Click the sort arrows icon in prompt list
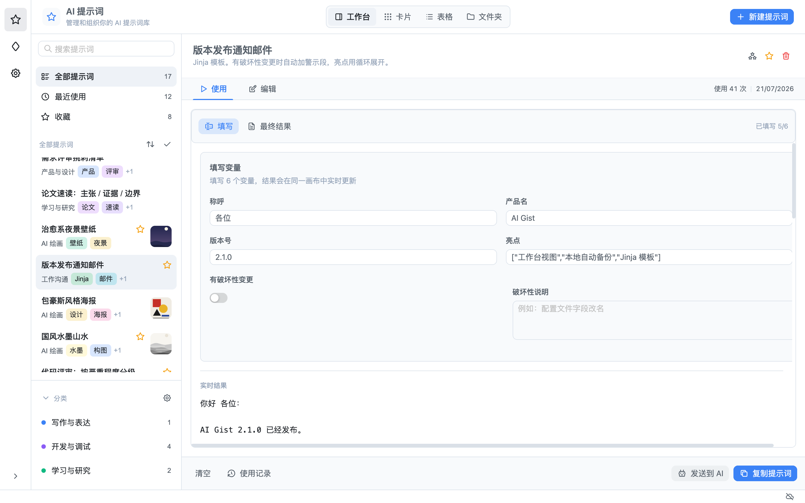The height and width of the screenshot is (503, 805). point(150,144)
